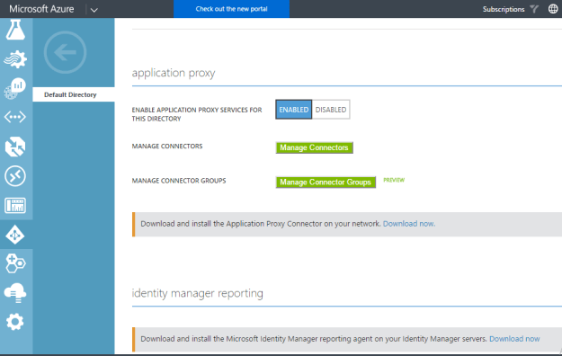
Task: Click the green PREVIEW label
Action: coord(394,180)
